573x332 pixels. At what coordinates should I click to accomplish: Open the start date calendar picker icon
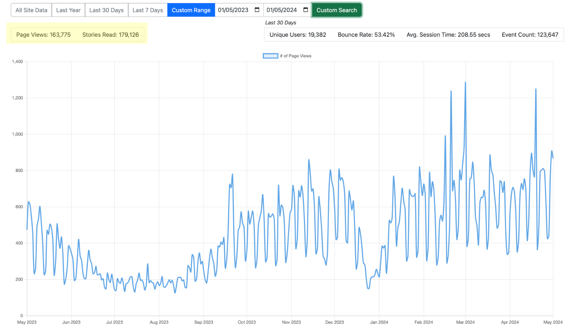point(257,10)
